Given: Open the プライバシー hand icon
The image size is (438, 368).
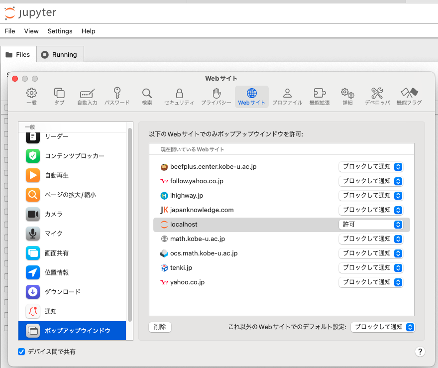Looking at the screenshot, I should (216, 97).
